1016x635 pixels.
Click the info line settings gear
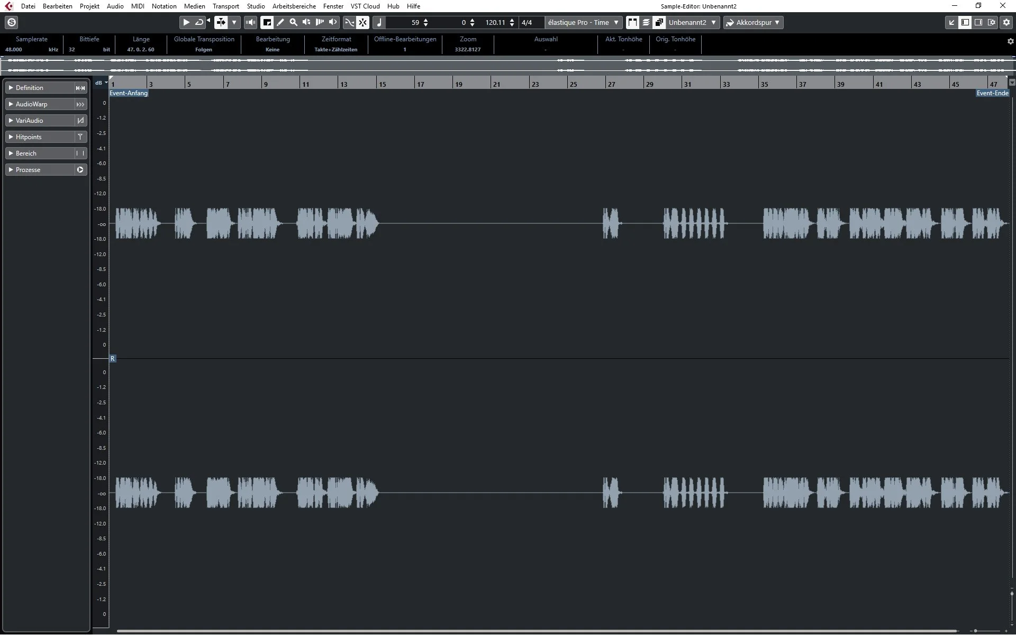point(1010,41)
